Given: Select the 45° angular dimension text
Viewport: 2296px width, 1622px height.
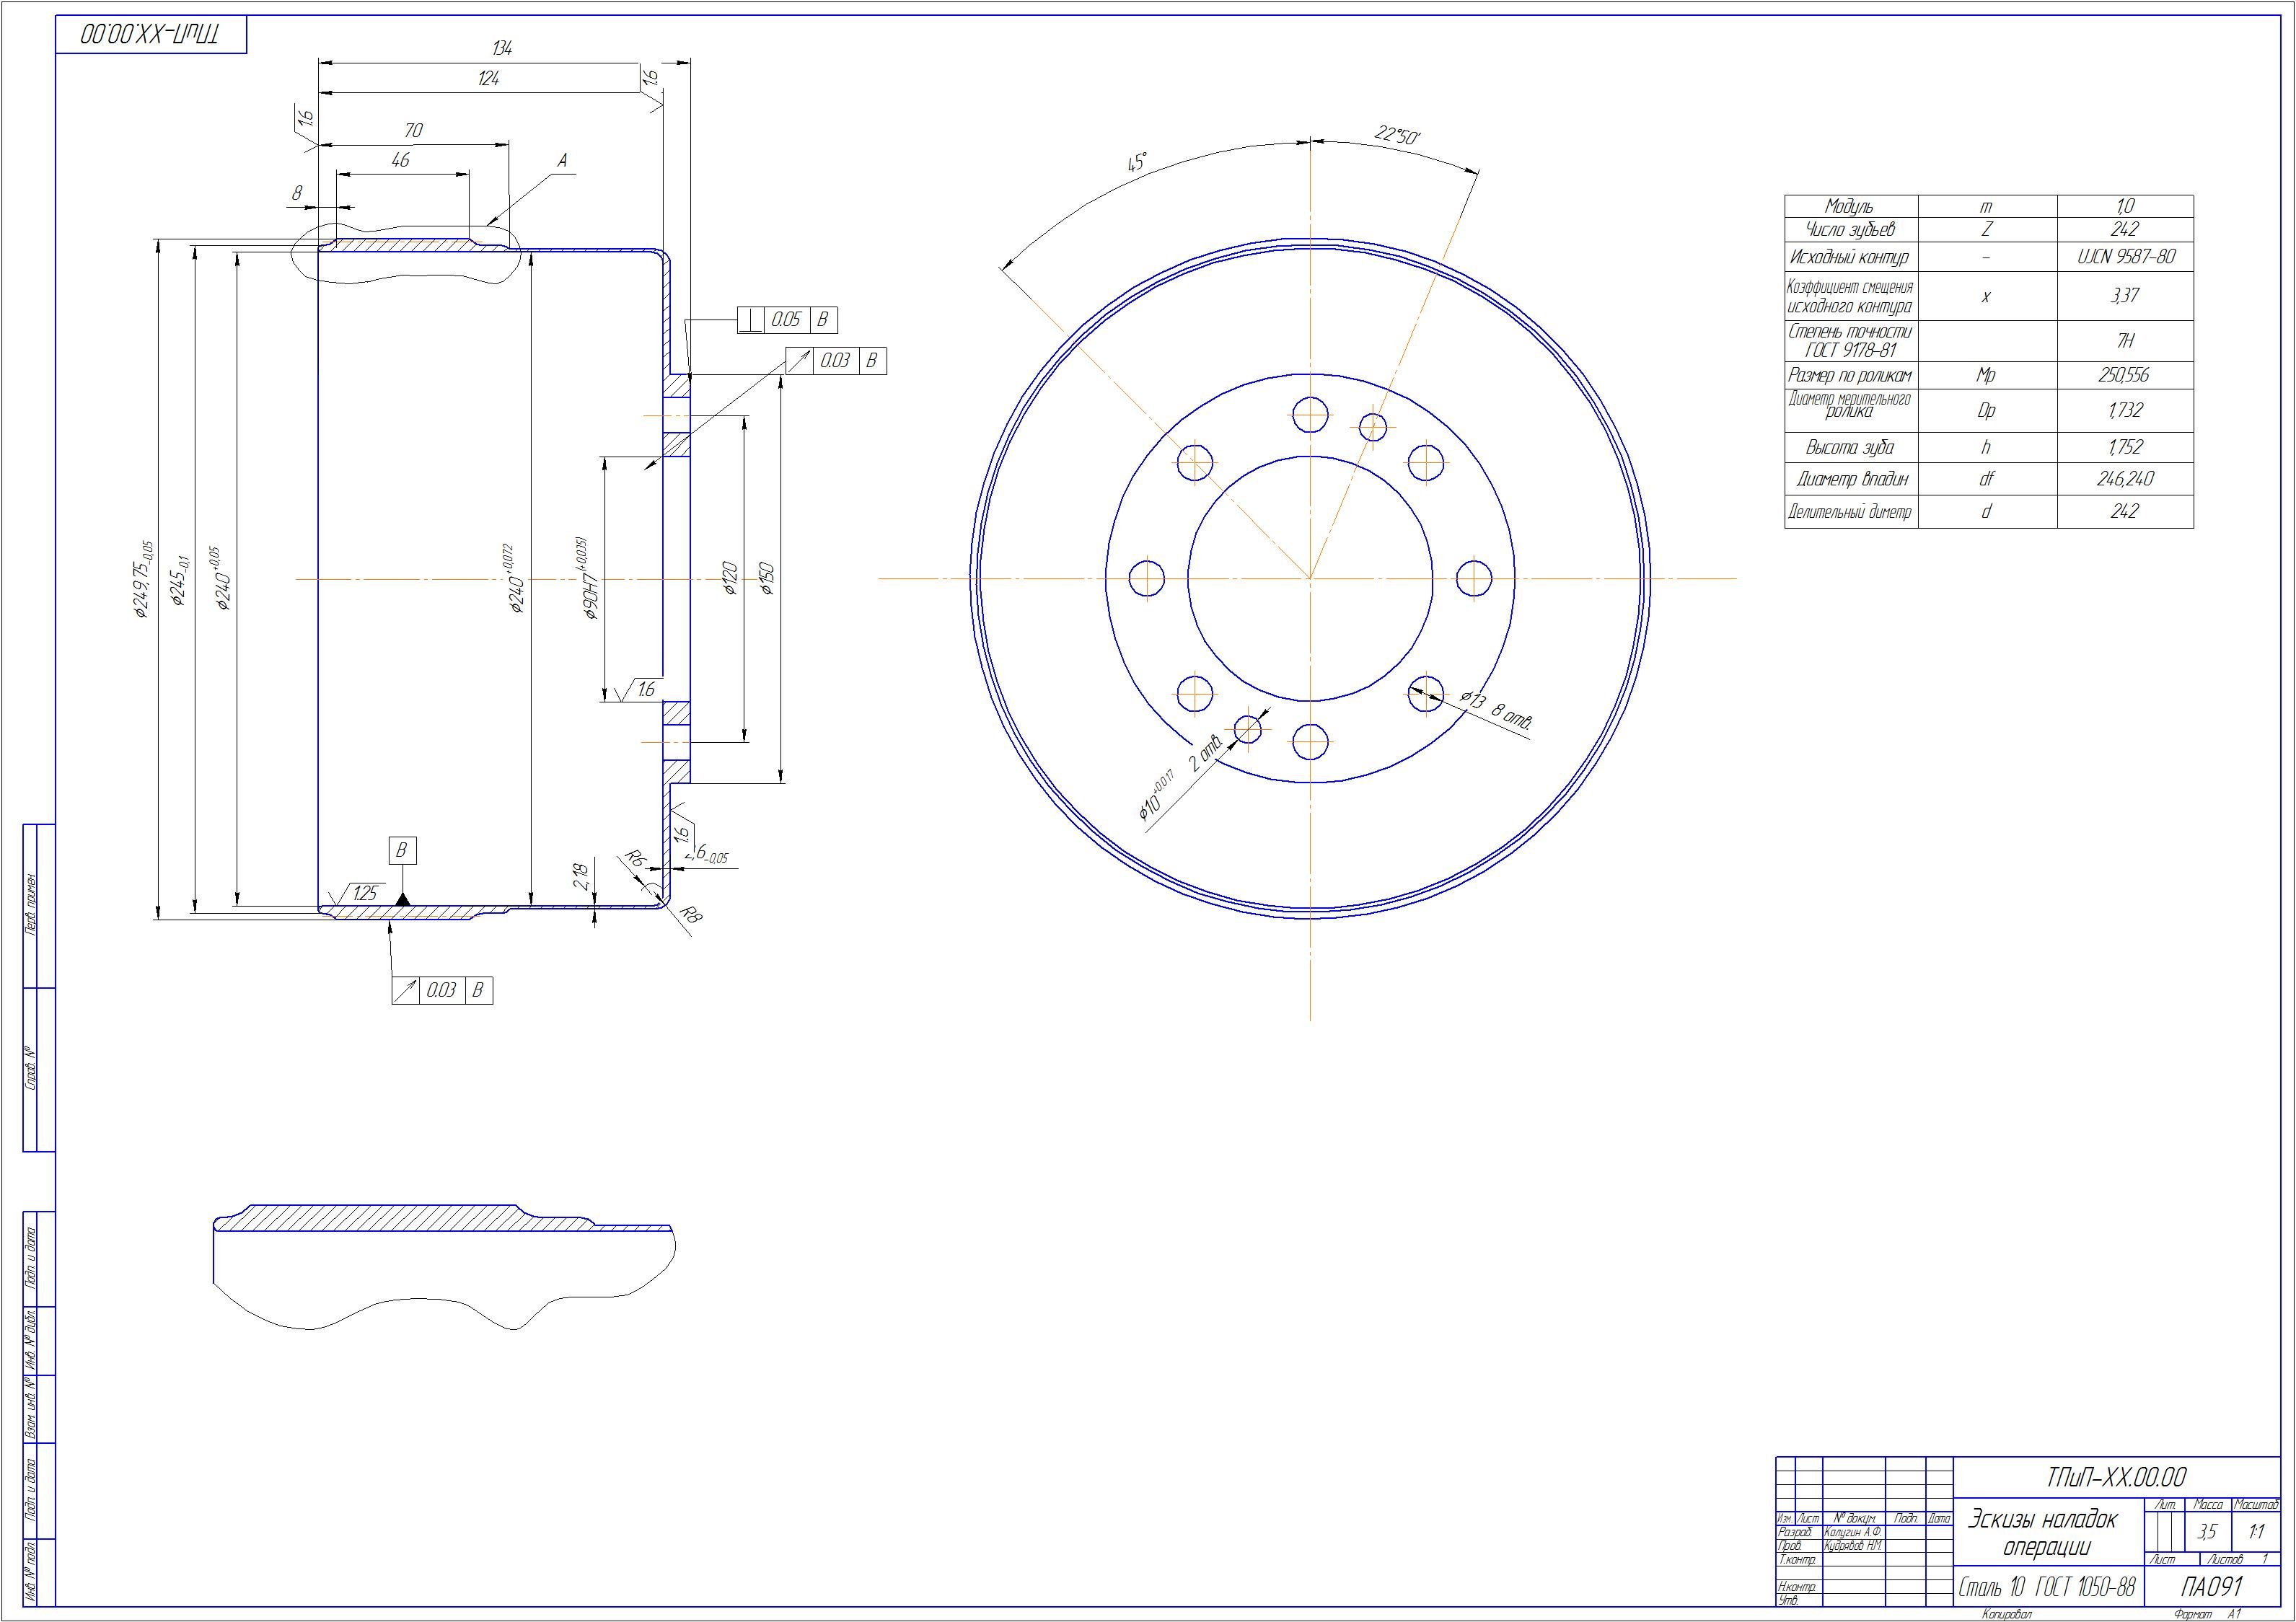Looking at the screenshot, I should tap(1137, 163).
